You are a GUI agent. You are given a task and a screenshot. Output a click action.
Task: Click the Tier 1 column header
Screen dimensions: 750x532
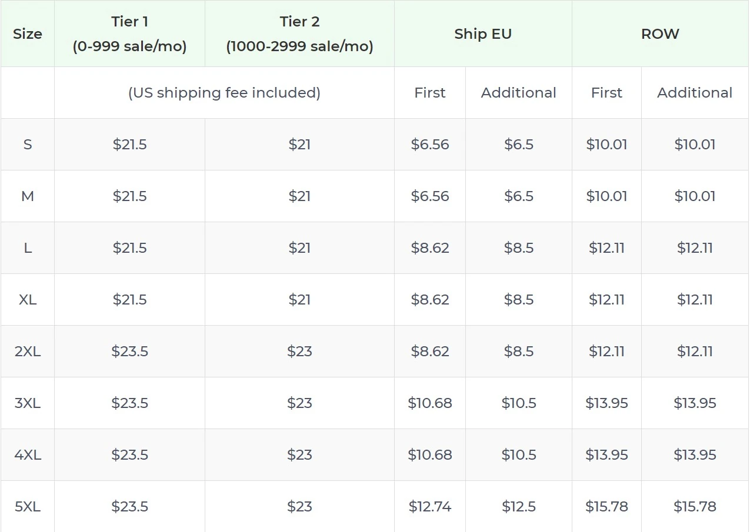129,34
